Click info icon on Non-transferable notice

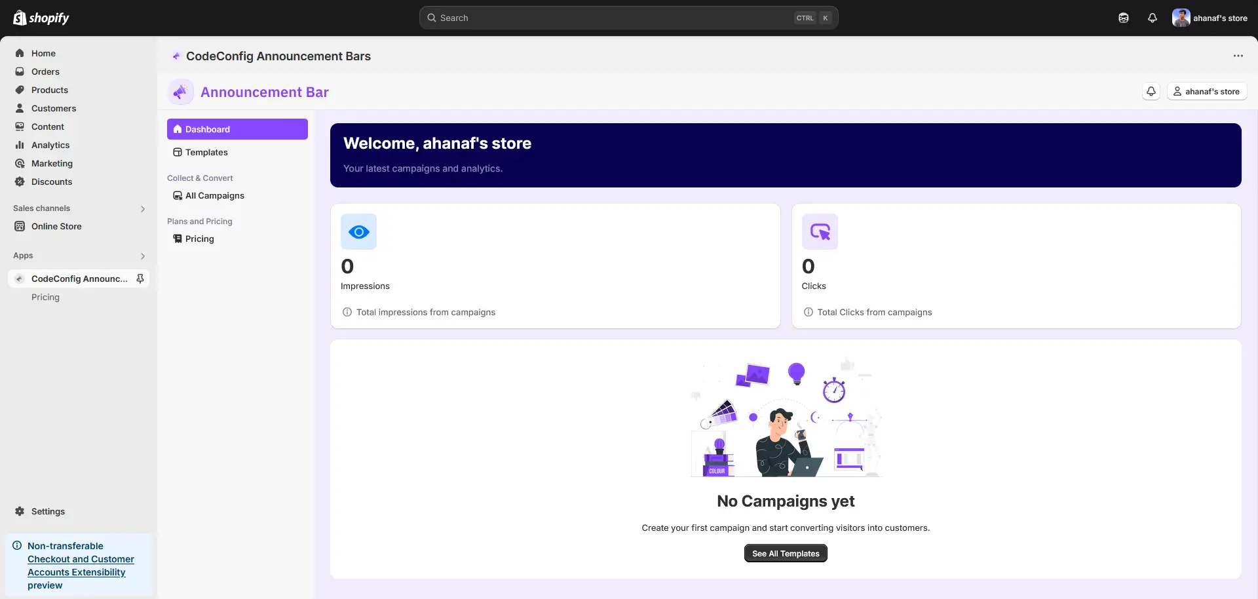[x=17, y=545]
